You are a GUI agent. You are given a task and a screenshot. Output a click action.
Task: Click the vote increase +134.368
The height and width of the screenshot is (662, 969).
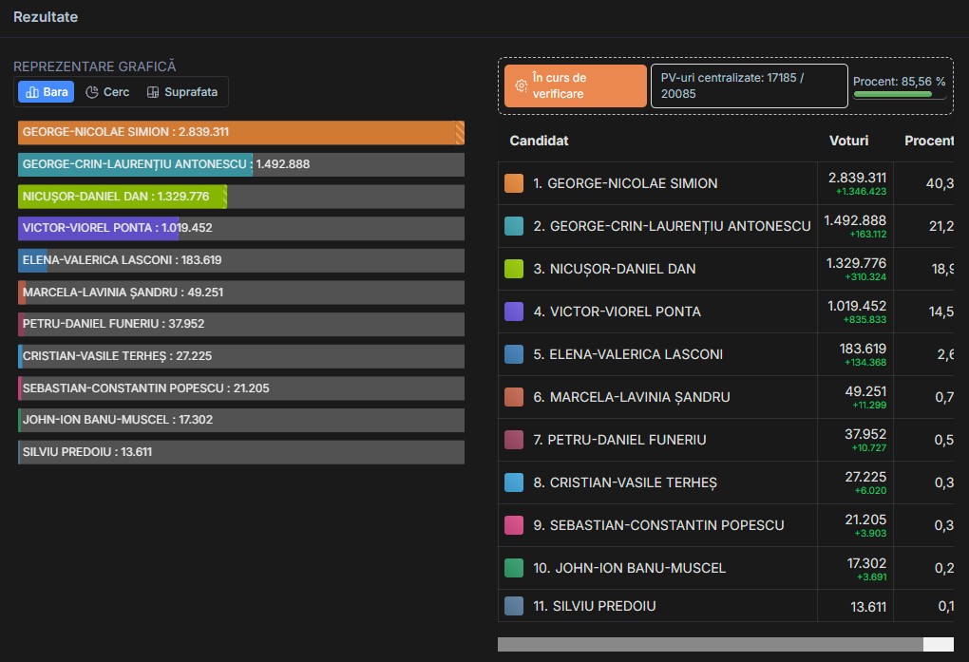pos(865,362)
